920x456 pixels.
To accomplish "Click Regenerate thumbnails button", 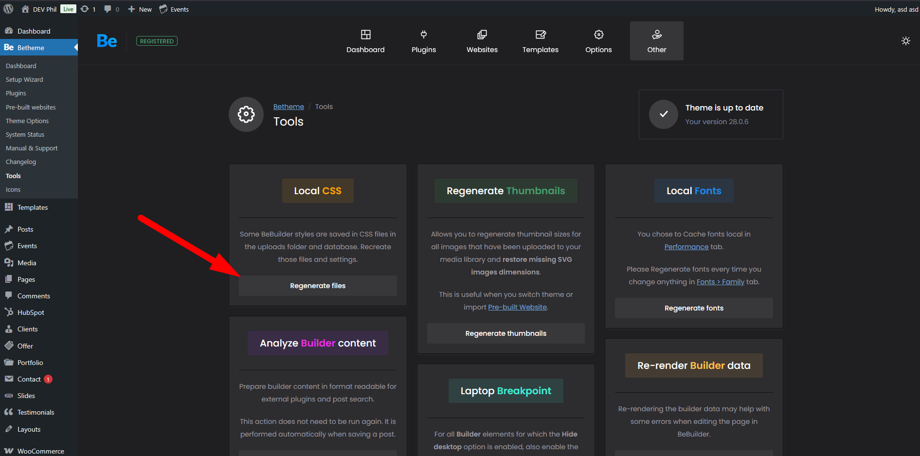I will [x=506, y=333].
